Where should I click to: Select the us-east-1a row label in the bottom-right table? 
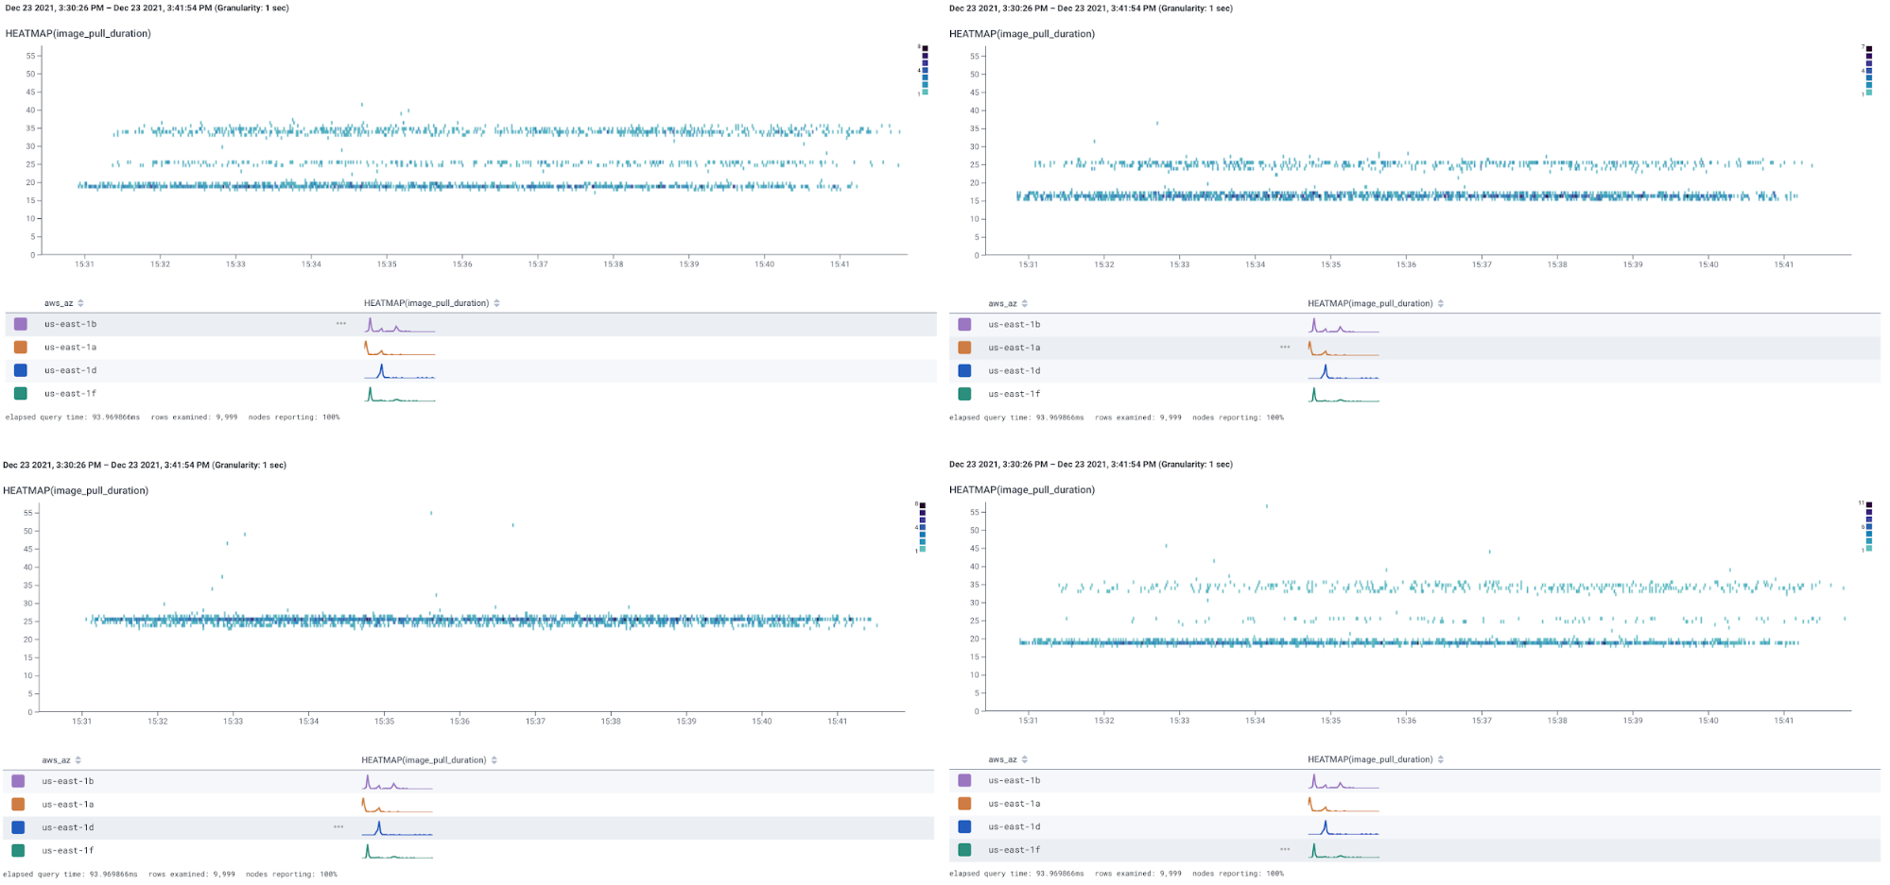click(x=1014, y=804)
